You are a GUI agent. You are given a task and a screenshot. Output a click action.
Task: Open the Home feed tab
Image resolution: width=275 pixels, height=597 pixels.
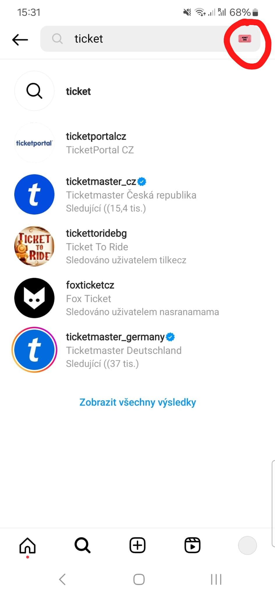pyautogui.click(x=27, y=545)
